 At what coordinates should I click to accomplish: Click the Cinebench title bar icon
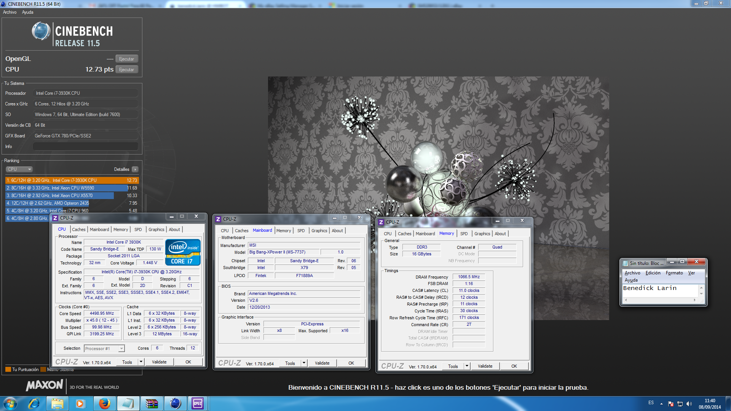point(3,4)
